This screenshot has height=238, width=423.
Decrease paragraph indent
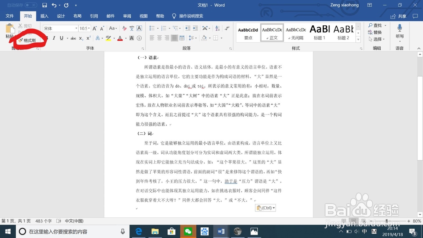[188, 28]
